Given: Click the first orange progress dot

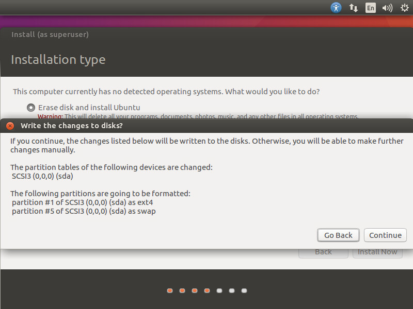Looking at the screenshot, I should (x=170, y=290).
